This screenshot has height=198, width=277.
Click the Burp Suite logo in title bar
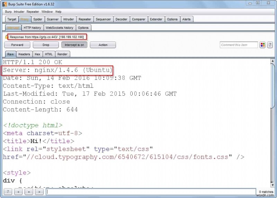point(5,4)
